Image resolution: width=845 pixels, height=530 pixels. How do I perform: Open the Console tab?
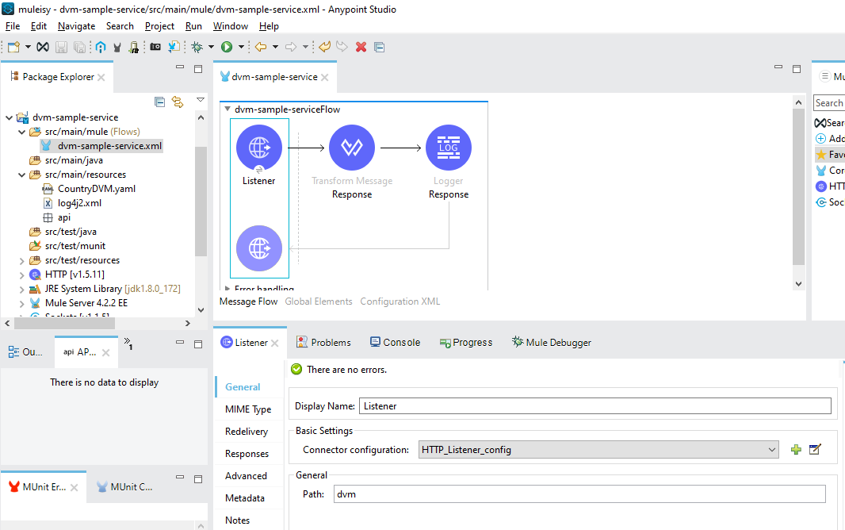click(x=395, y=343)
